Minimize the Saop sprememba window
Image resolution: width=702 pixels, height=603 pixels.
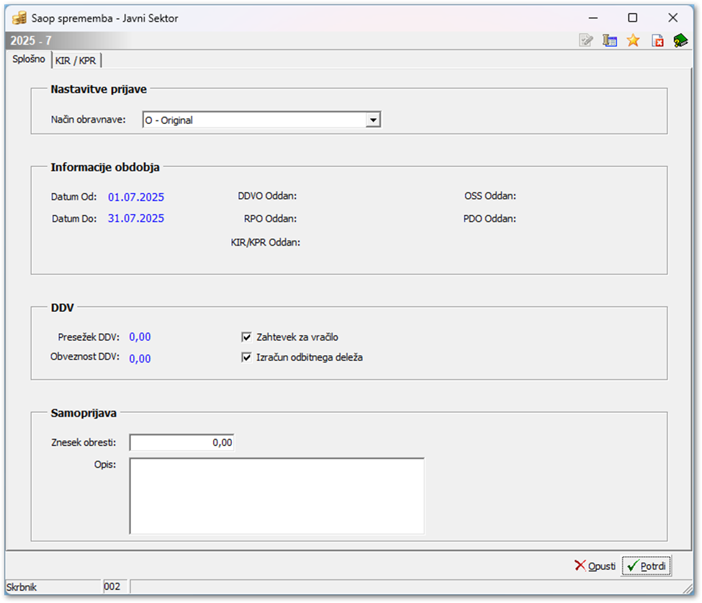[593, 18]
